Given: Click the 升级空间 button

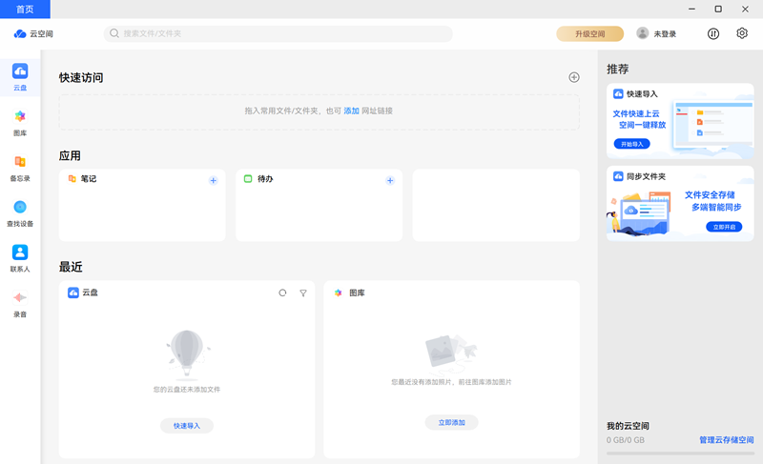Looking at the screenshot, I should pos(589,33).
